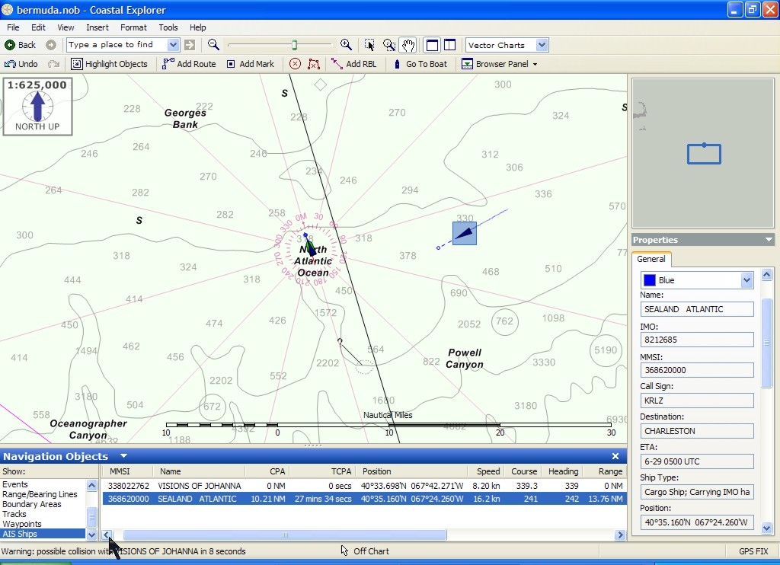Click the Ship Type field

pyautogui.click(x=696, y=492)
